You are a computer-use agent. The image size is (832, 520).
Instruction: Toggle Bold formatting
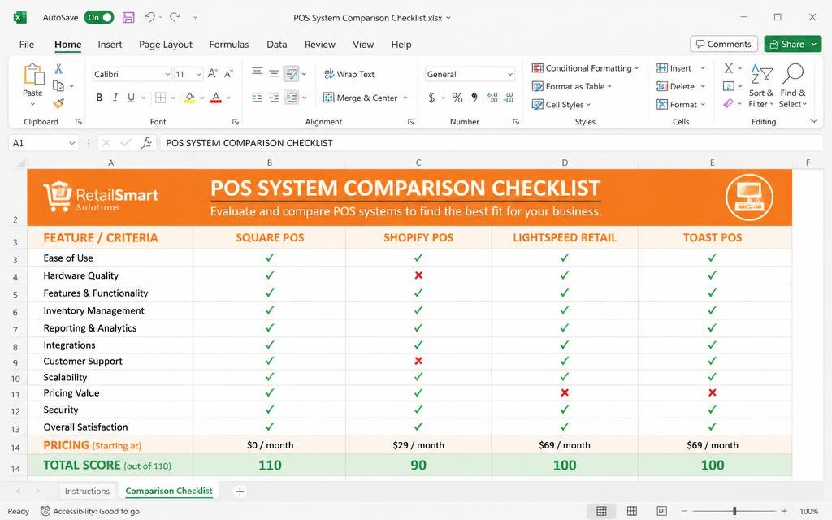(99, 97)
